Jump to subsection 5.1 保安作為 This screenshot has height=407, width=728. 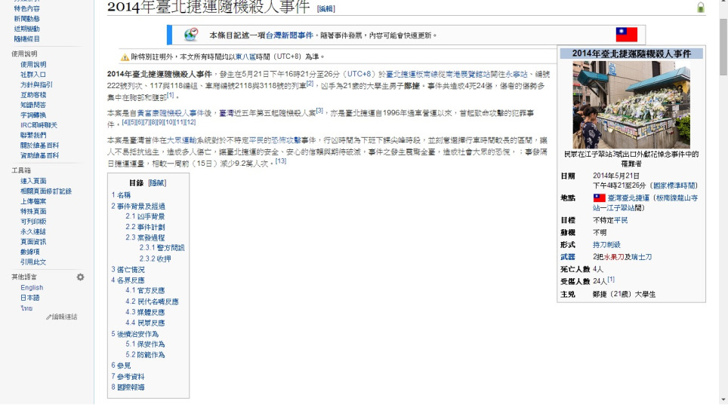145,344
